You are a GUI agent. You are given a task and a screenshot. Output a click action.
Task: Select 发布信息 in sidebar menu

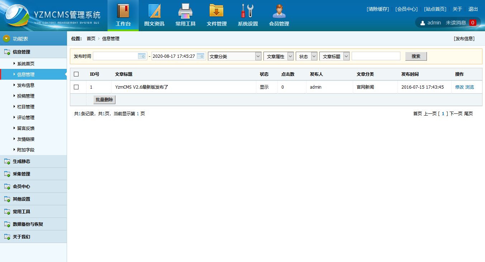pos(26,85)
